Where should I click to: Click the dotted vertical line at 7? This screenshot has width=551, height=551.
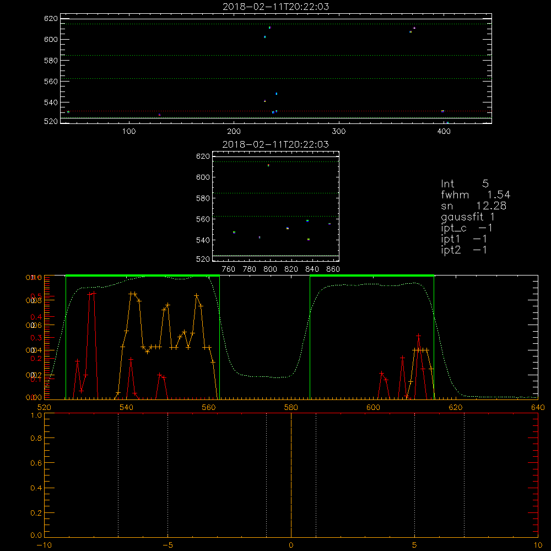[464, 475]
